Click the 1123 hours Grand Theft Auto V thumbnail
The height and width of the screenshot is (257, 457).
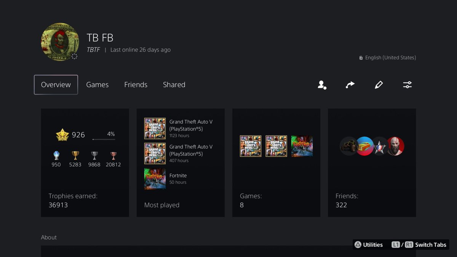click(x=155, y=128)
